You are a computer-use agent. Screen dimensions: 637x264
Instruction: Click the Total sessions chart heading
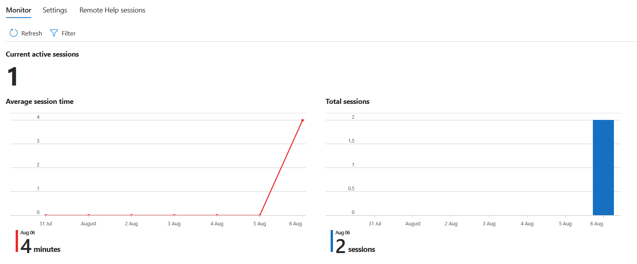pos(347,102)
